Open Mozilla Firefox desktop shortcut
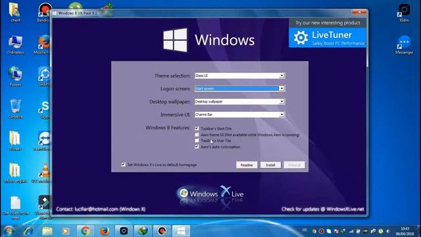 [x=43, y=44]
